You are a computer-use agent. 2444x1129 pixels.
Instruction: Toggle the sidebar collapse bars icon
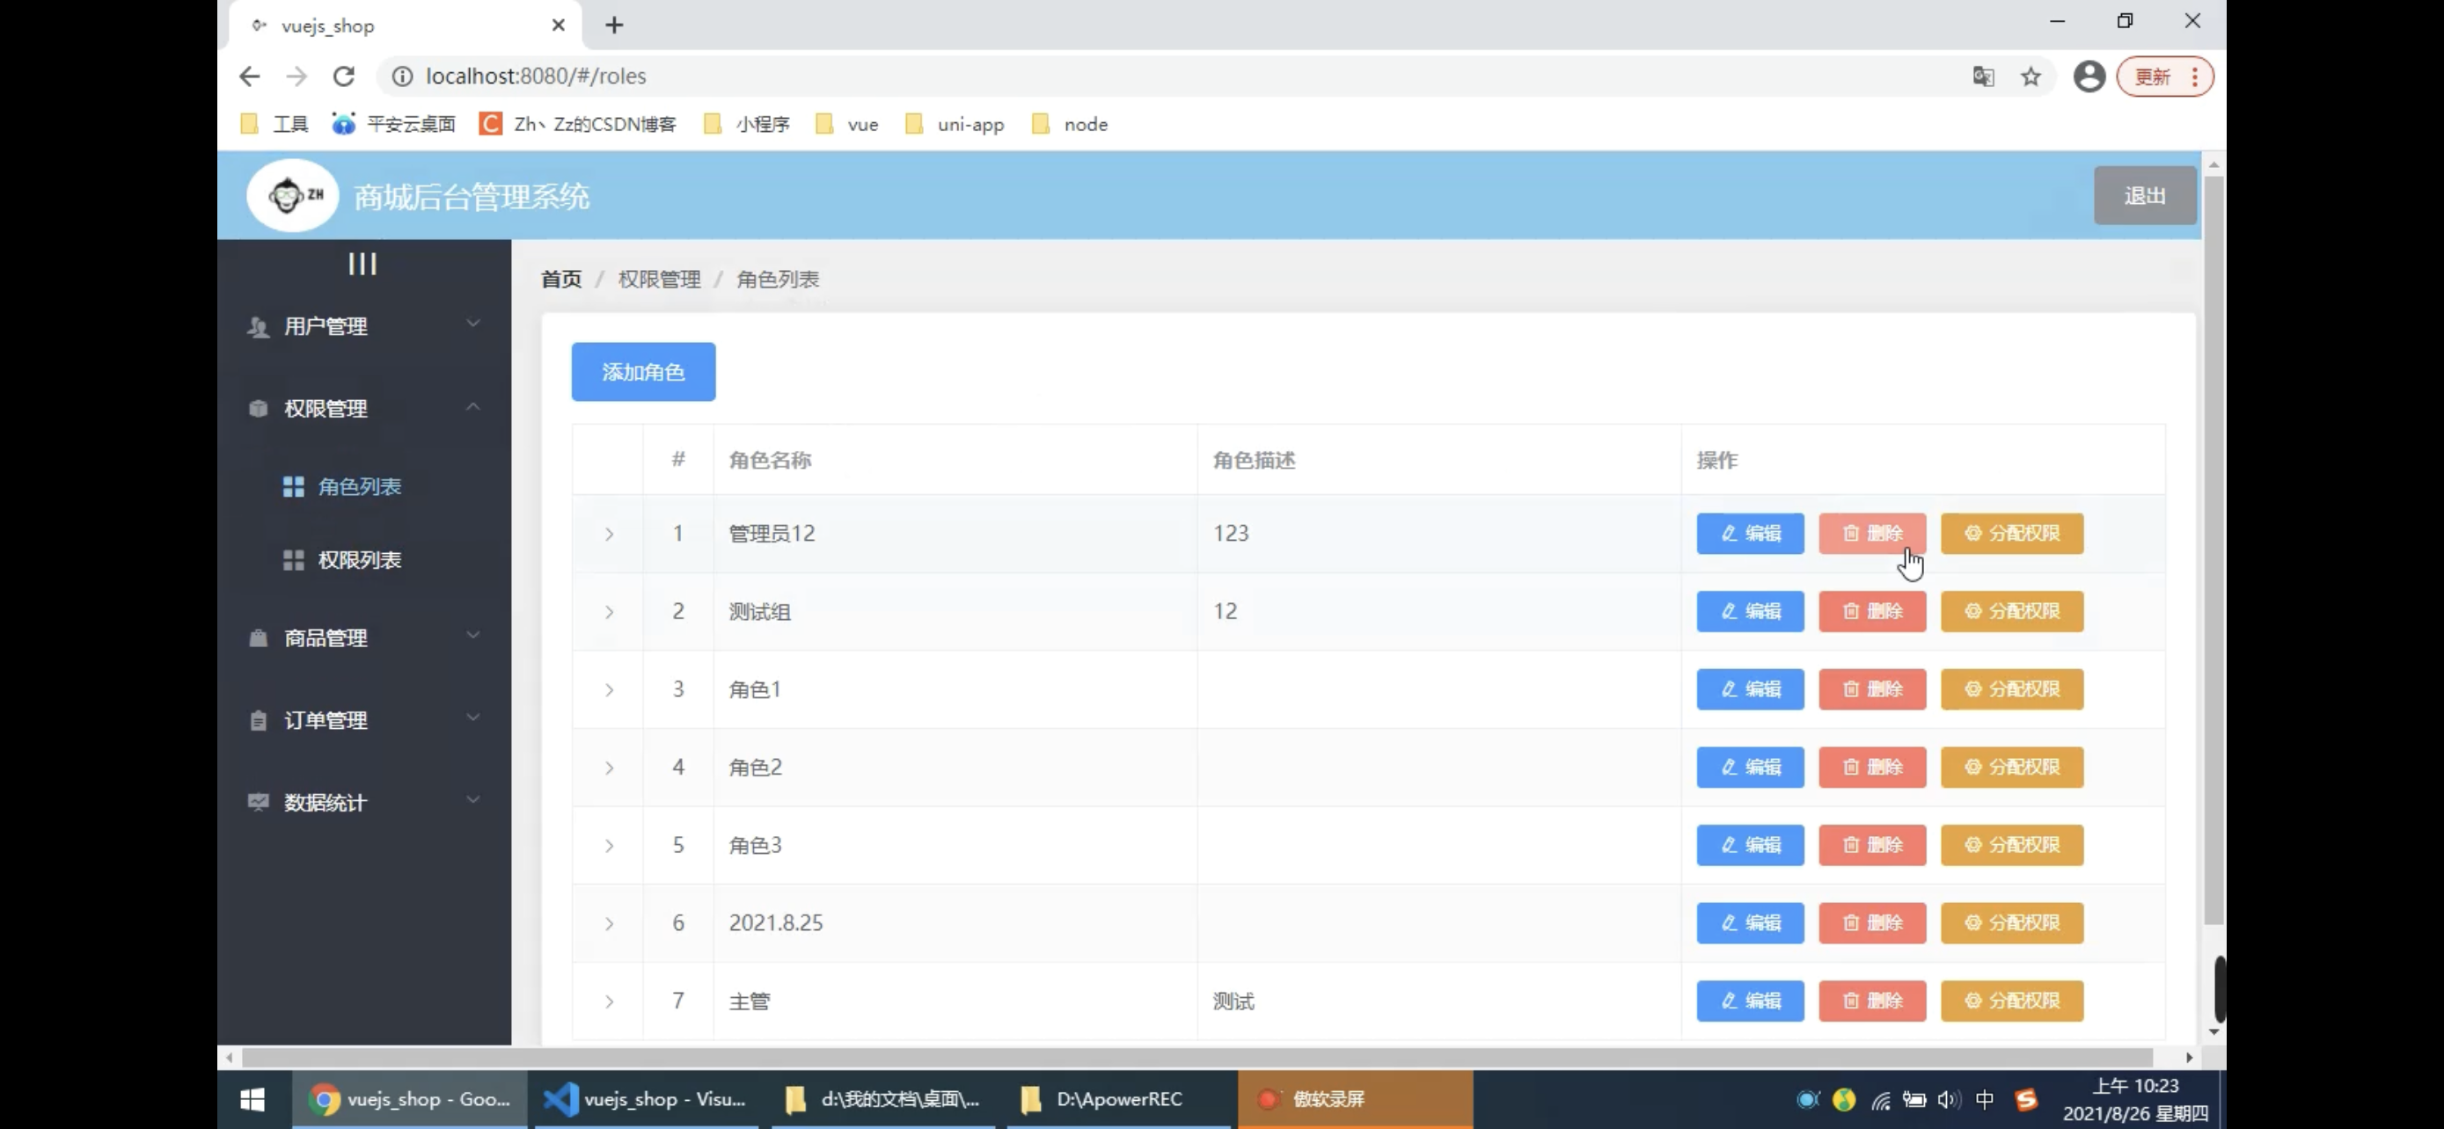point(362,264)
